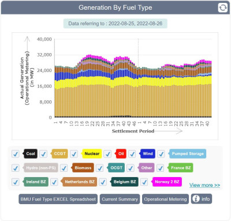The height and width of the screenshot is (222, 231).
Task: Click the black Coal legend tag
Action: coord(30,154)
